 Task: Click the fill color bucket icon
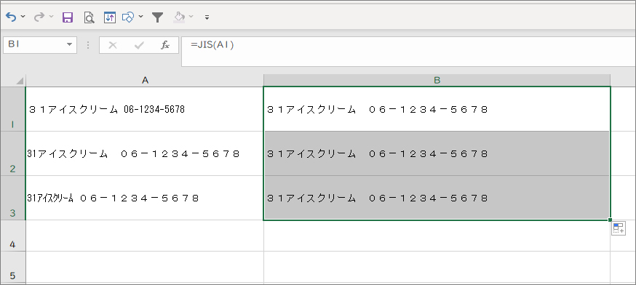[179, 17]
